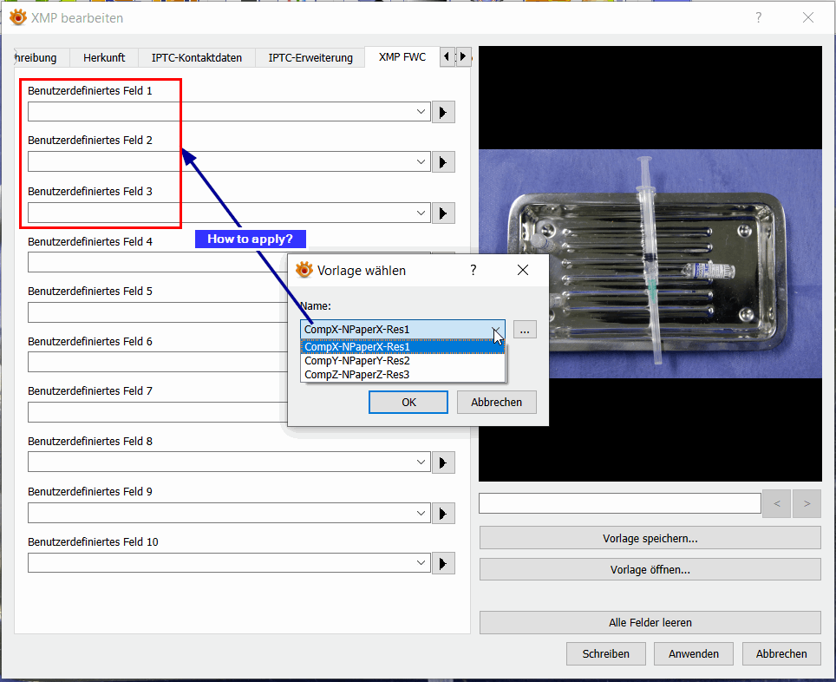The image size is (836, 682).
Task: Click arrow button next to Benutzerdefiniertes Feld 10
Action: [443, 563]
